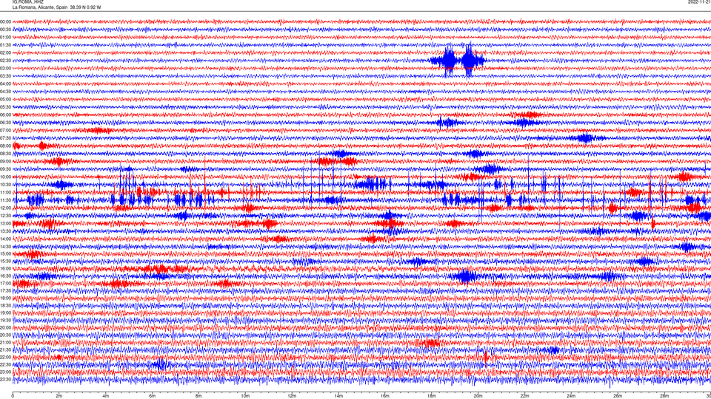
Task: Click the 12:00 time label
Action: pyautogui.click(x=5, y=208)
